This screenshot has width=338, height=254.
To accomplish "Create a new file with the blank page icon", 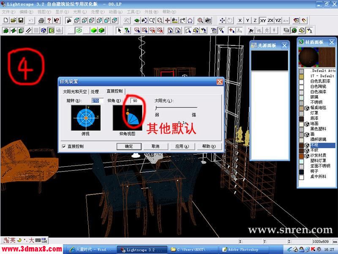I will click(x=6, y=20).
